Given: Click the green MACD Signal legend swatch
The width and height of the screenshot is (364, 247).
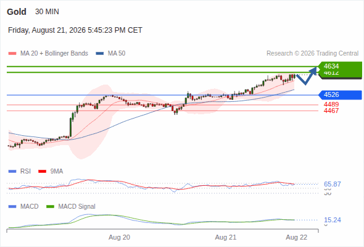Looking at the screenshot, I should 51,207.
